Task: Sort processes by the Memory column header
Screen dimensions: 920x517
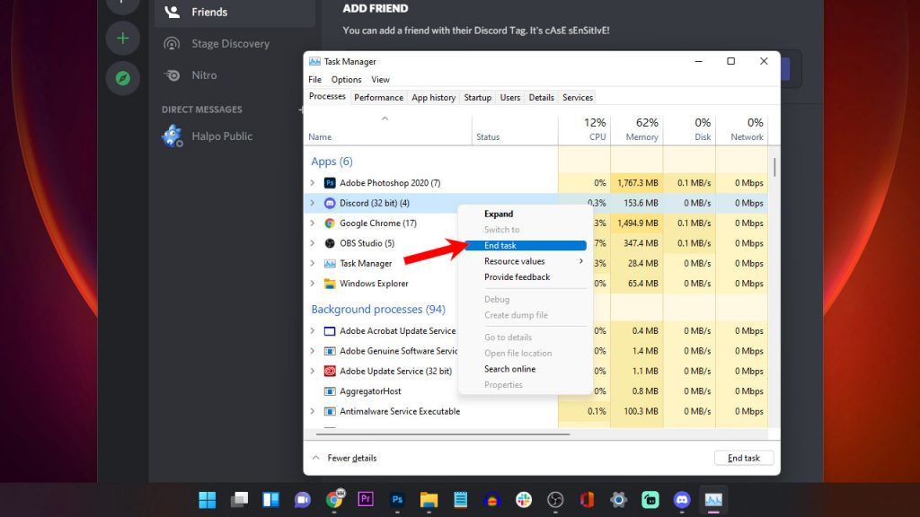Action: 637,129
